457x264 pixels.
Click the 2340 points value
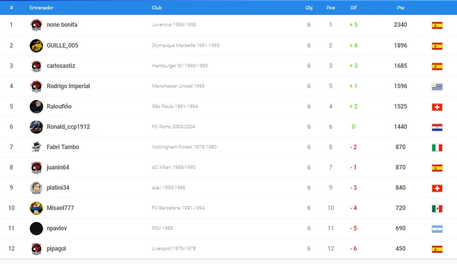[401, 25]
